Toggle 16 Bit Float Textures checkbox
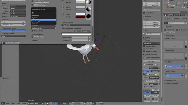 [32, 5]
